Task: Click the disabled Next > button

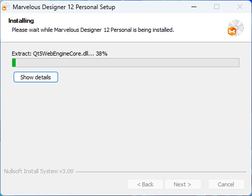Action: pyautogui.click(x=183, y=184)
